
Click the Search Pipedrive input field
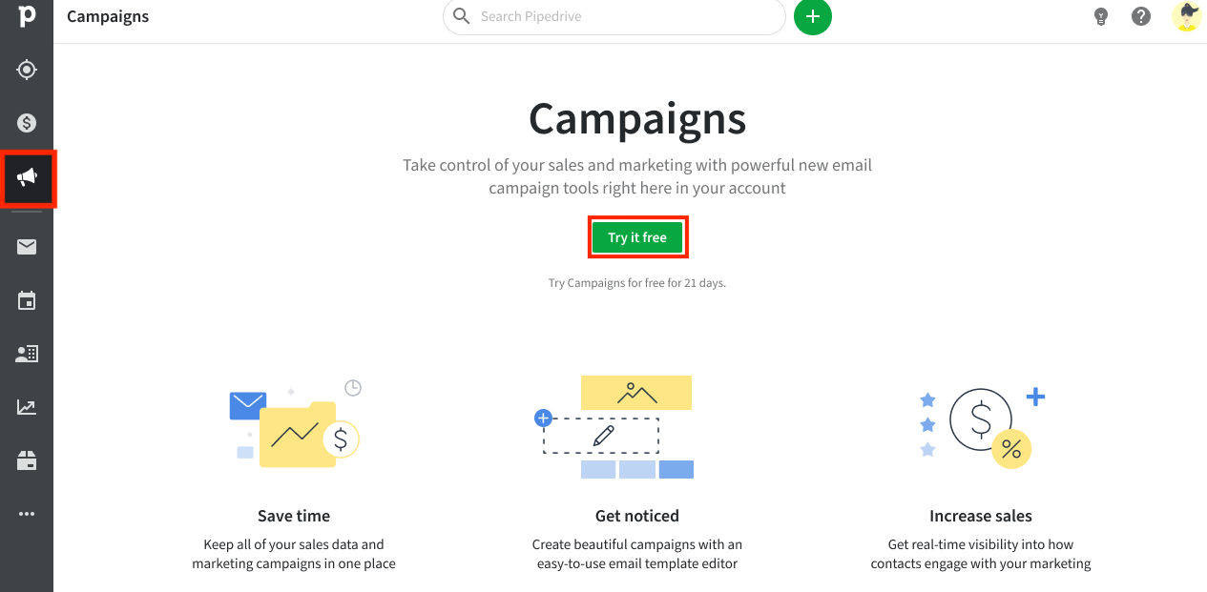coord(572,16)
